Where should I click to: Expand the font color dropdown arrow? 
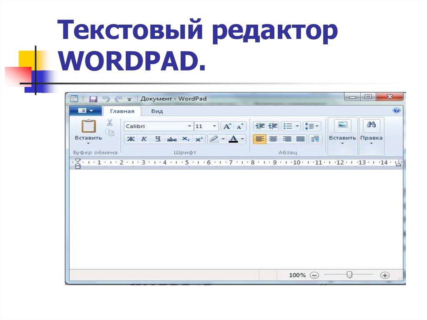coord(242,139)
